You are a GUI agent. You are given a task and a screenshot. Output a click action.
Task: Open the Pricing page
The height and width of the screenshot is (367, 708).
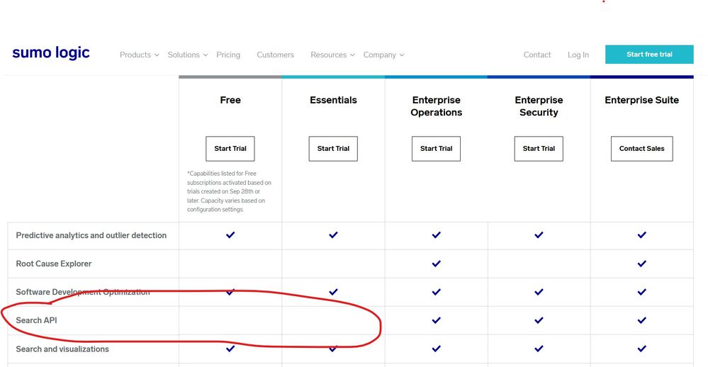point(228,55)
